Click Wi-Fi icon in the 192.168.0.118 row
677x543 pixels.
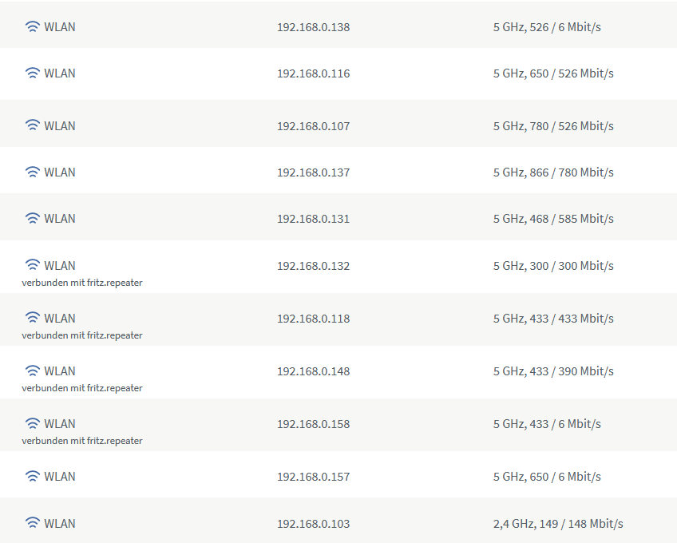click(x=33, y=318)
